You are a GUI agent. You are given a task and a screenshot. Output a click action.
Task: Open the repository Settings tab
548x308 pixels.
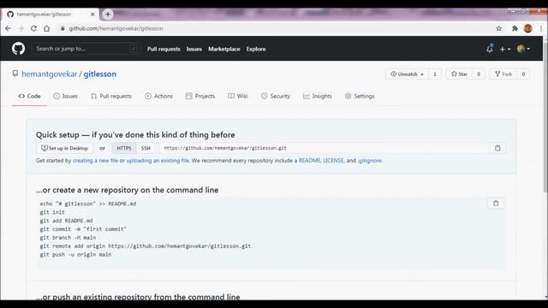pos(360,96)
